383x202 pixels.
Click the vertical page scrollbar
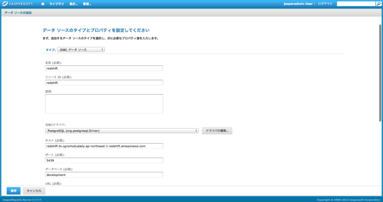click(x=380, y=73)
